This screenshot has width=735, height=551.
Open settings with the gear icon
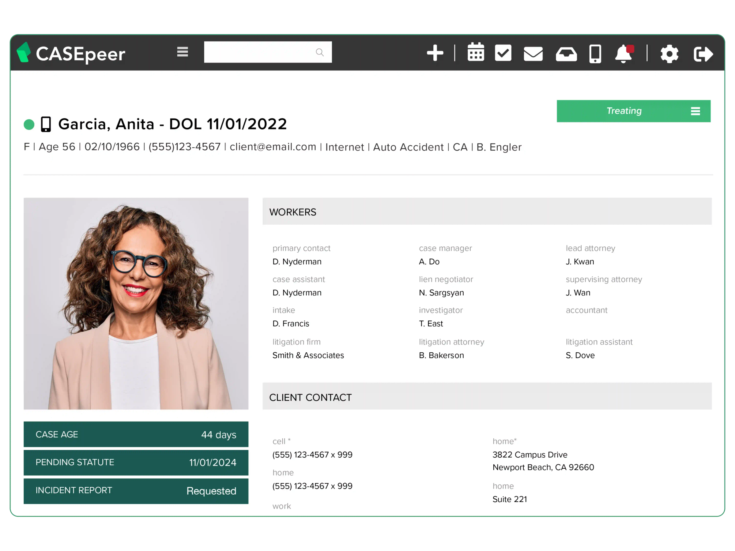[670, 53]
